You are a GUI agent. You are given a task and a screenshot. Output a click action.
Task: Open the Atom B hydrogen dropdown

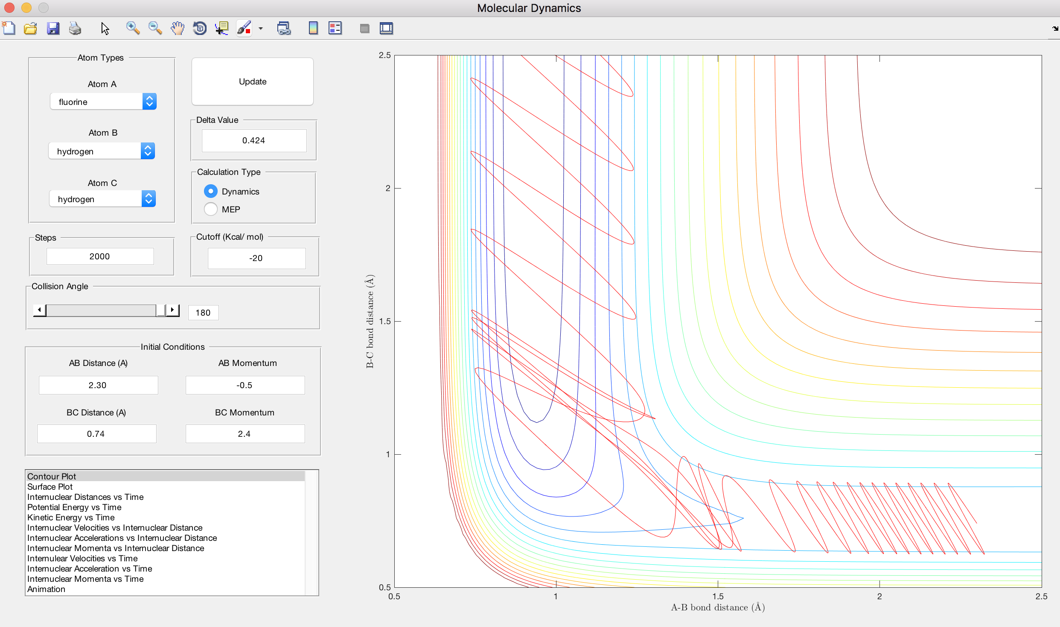[102, 151]
